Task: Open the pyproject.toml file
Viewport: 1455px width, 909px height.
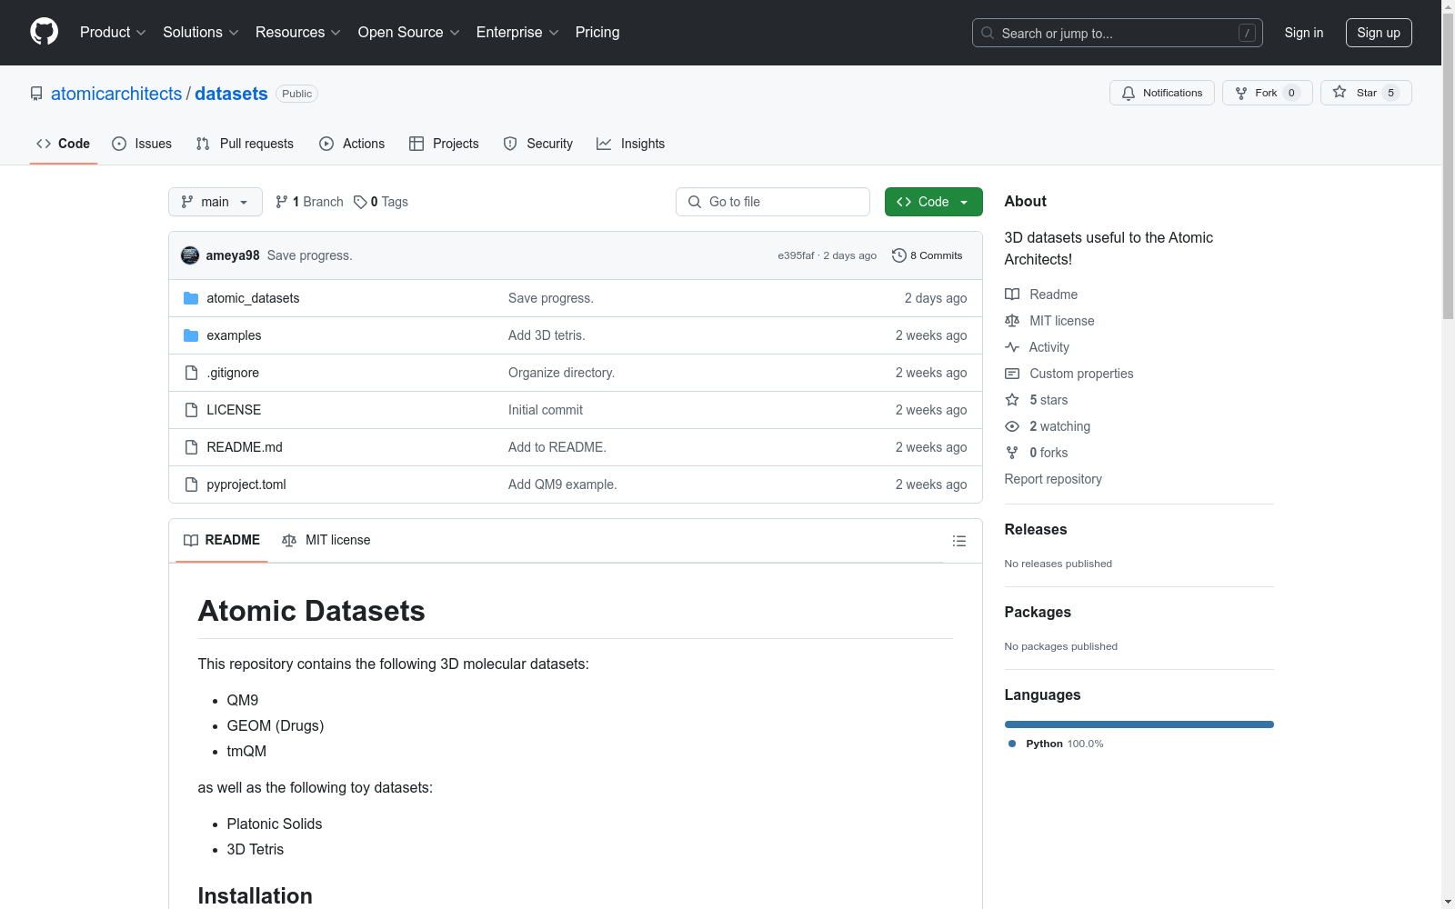Action: coord(246,484)
